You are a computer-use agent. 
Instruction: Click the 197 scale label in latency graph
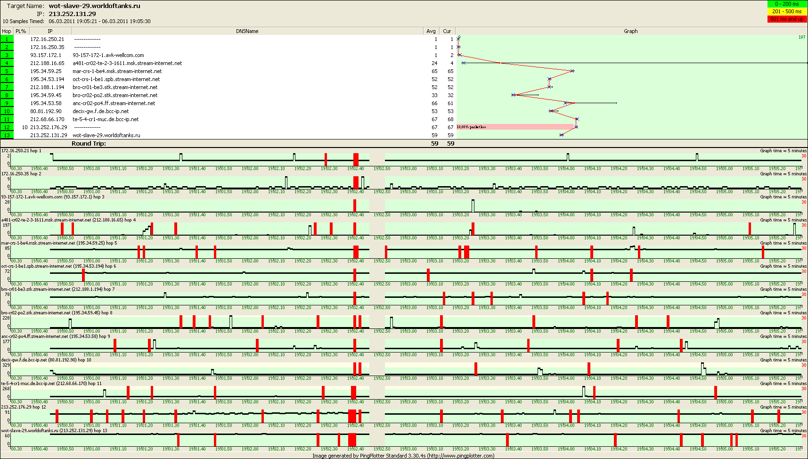[802, 37]
